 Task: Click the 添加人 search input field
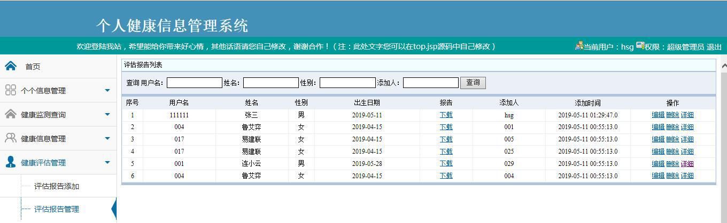coord(431,83)
